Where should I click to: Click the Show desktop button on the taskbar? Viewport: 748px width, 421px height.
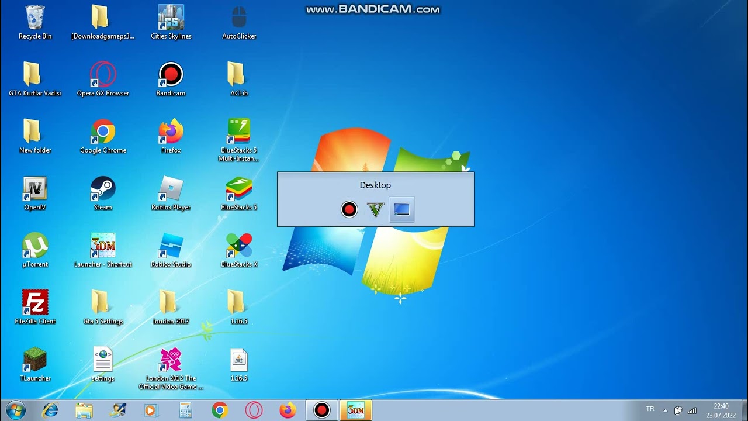coord(743,410)
